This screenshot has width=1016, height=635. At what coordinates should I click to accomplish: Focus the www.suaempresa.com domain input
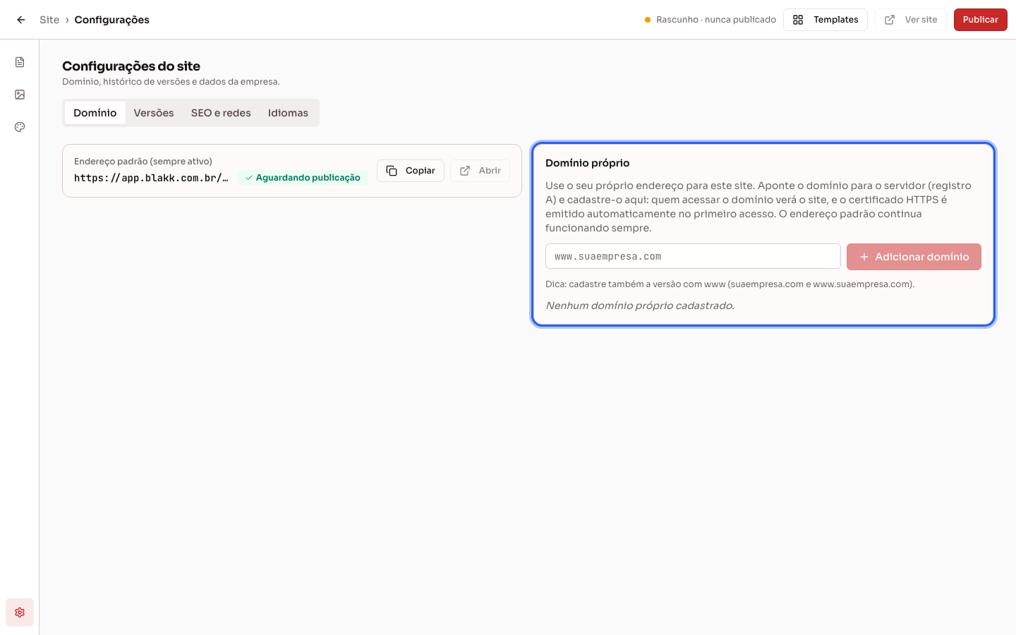(693, 256)
